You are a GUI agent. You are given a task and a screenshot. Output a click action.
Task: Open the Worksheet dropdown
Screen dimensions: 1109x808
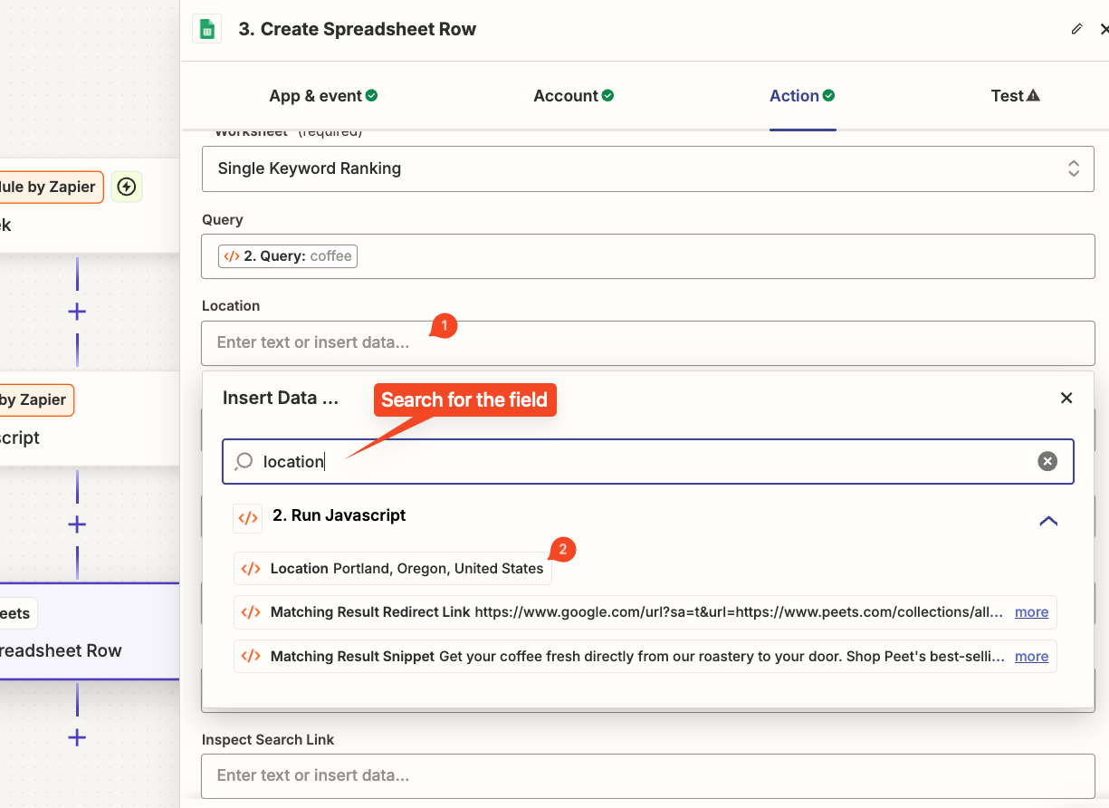pyautogui.click(x=647, y=168)
